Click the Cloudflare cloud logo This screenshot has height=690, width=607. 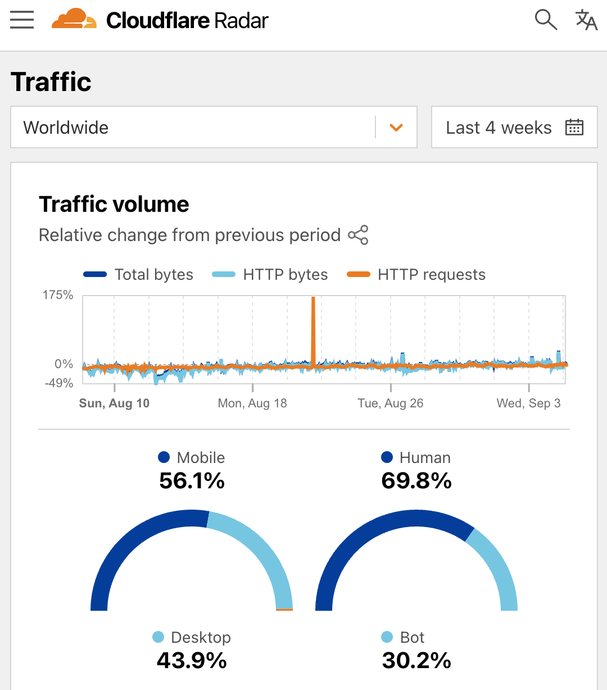coord(74,19)
